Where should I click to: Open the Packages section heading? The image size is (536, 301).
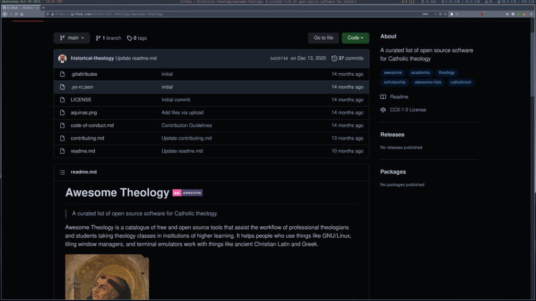click(393, 172)
